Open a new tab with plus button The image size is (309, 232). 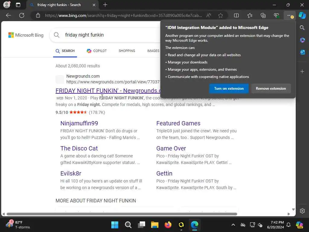point(105,5)
